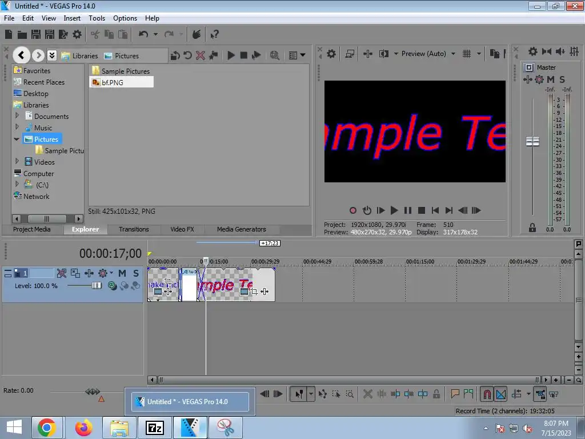Image resolution: width=585 pixels, height=439 pixels.
Task: Start preview of bf.PNG in Explorer
Action: [x=231, y=55]
